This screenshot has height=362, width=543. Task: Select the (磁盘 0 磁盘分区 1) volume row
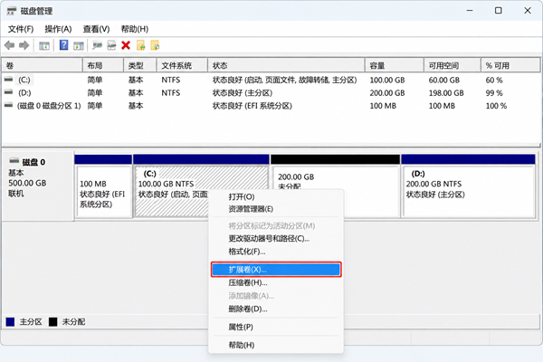[271, 106]
